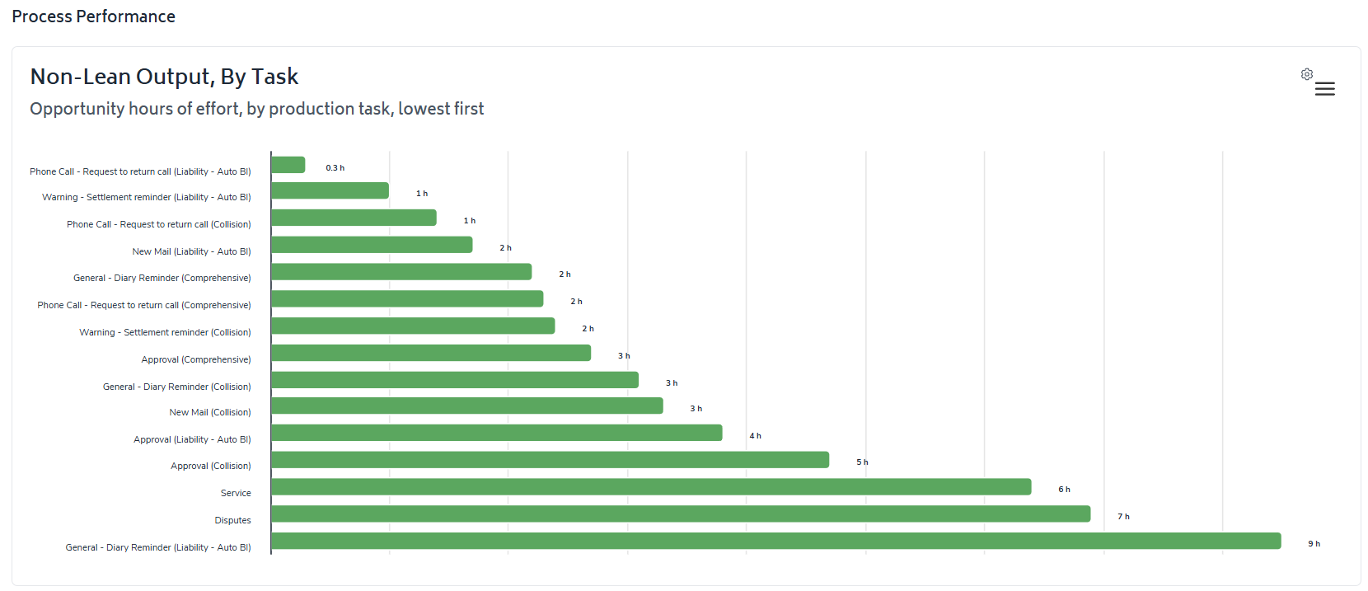Click the 'Disputes' axis label
Image resolution: width=1368 pixels, height=591 pixels.
click(232, 520)
